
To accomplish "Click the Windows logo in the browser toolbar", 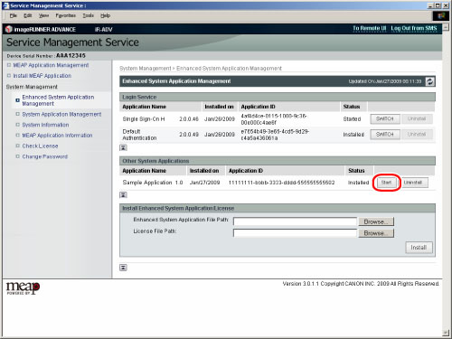I will coord(441,16).
